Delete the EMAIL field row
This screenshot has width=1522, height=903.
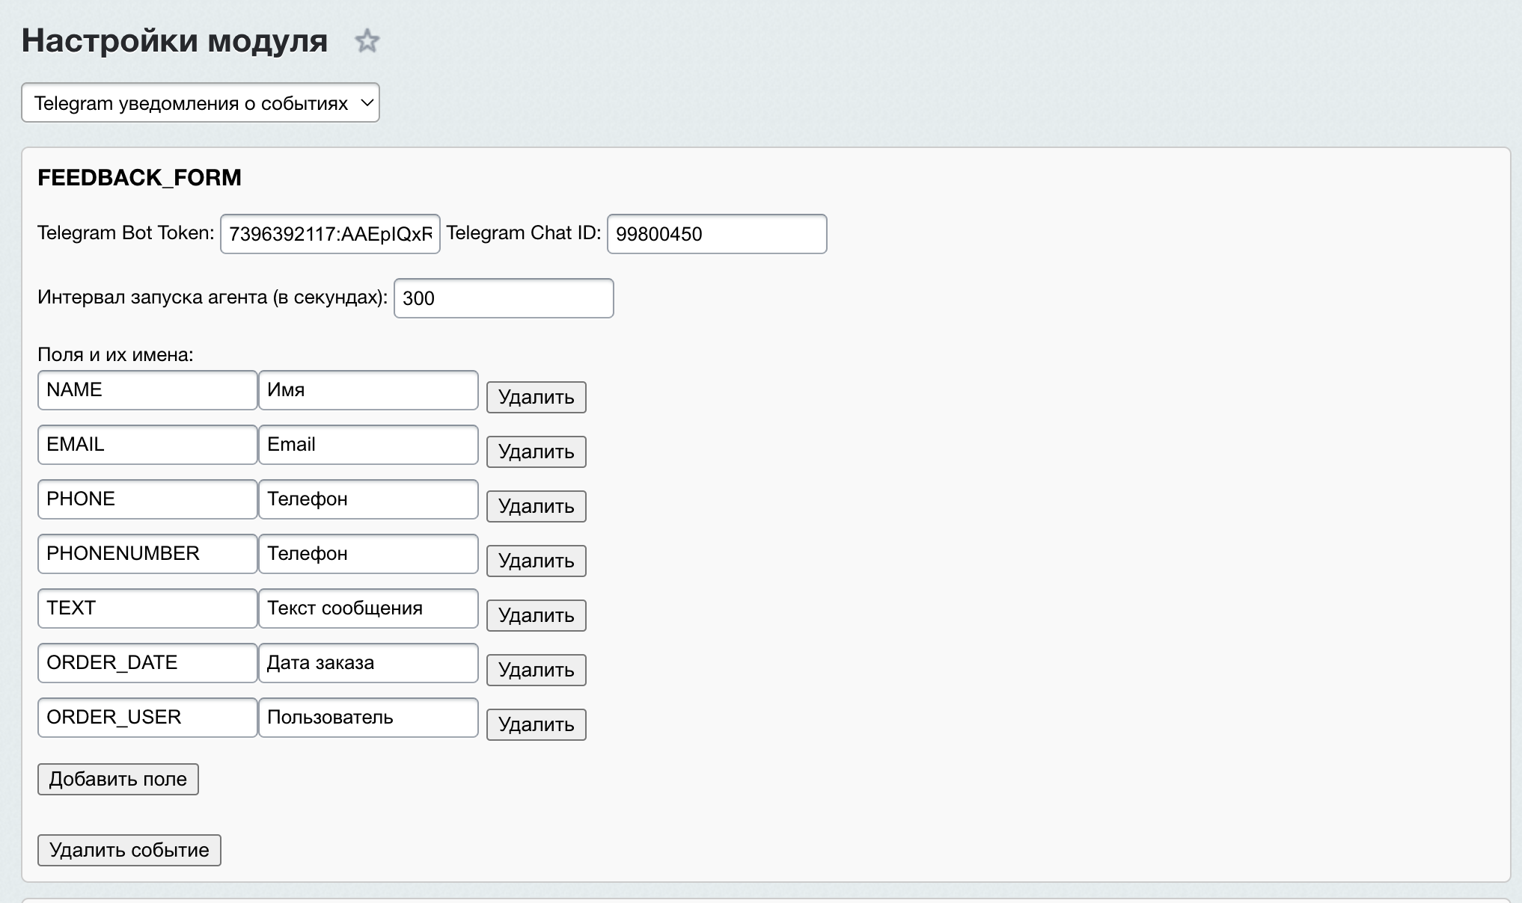(536, 451)
